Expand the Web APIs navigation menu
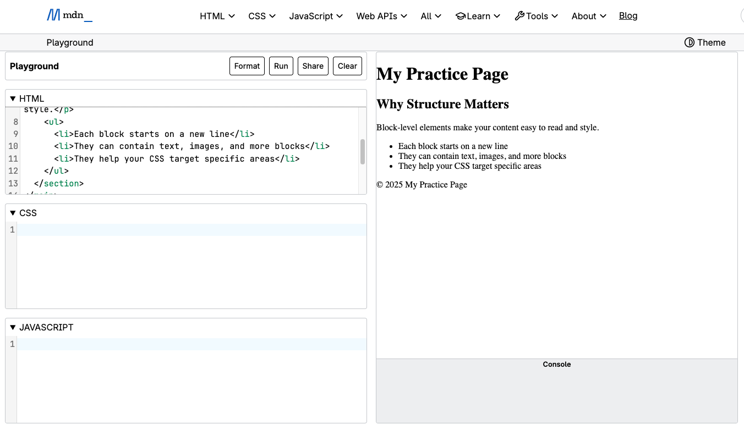This screenshot has width=744, height=430. [382, 16]
